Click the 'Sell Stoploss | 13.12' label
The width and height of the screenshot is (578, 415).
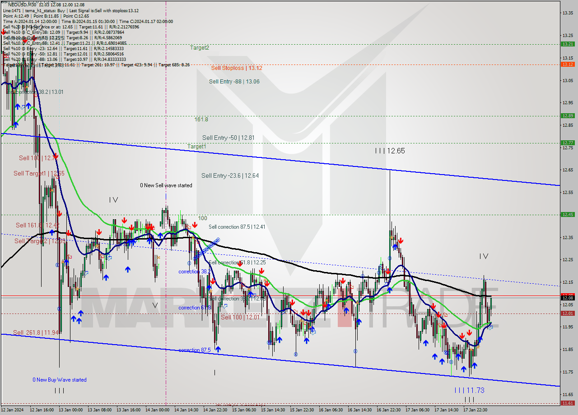tap(237, 68)
